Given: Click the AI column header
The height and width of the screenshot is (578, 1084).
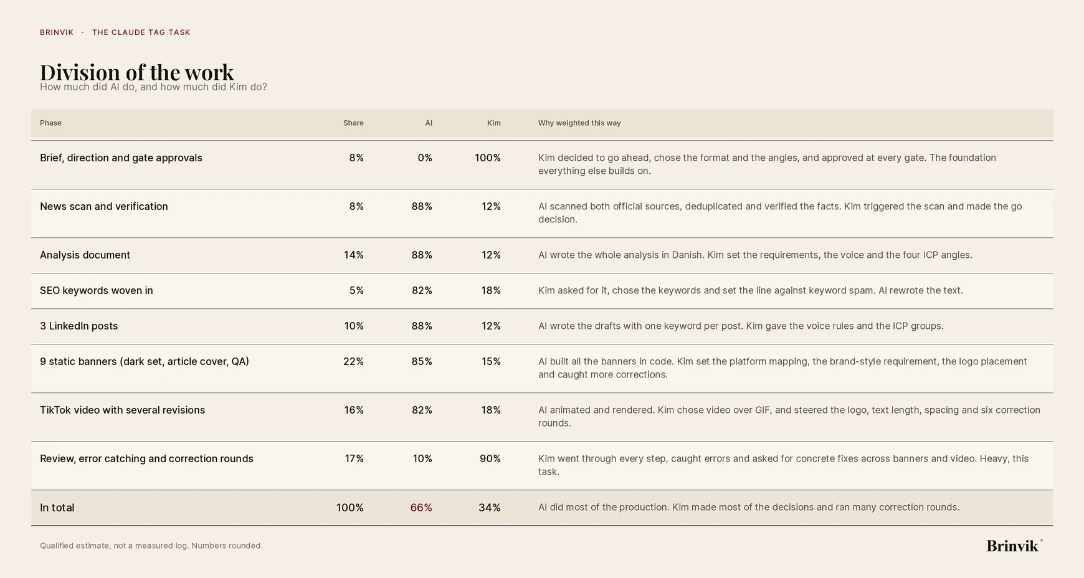Looking at the screenshot, I should (429, 123).
